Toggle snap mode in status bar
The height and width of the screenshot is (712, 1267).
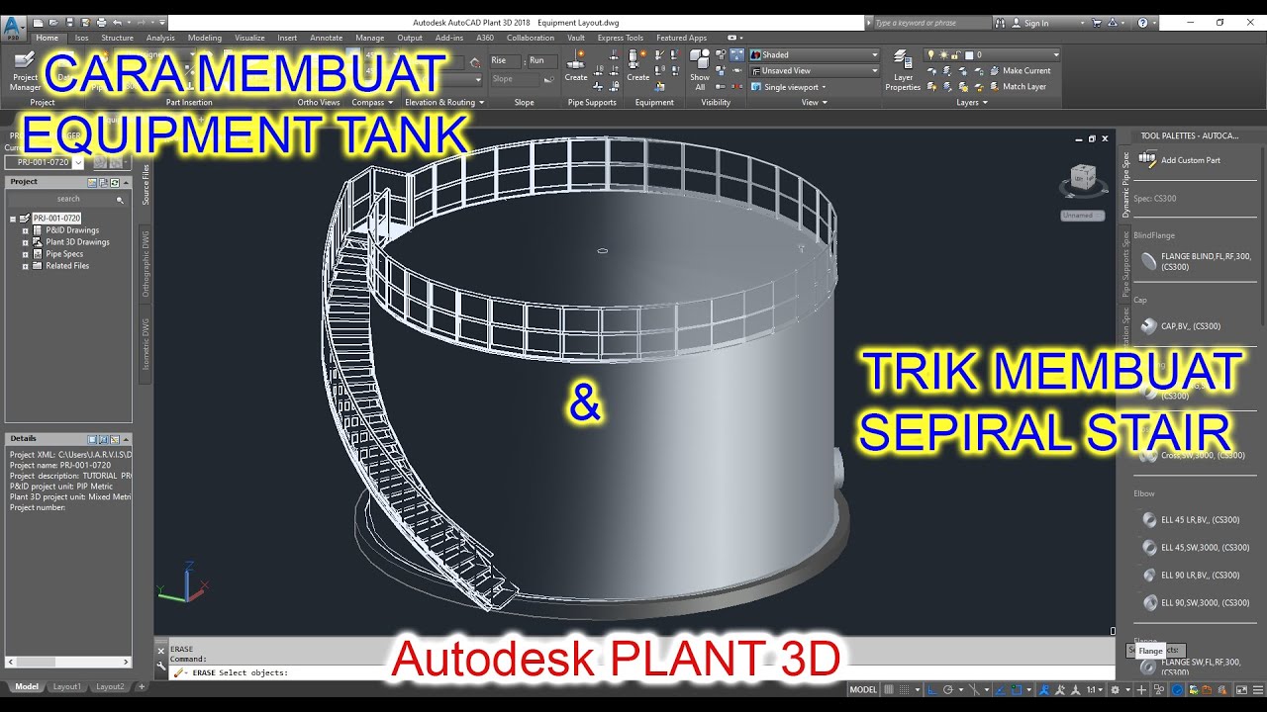pyautogui.click(x=906, y=689)
